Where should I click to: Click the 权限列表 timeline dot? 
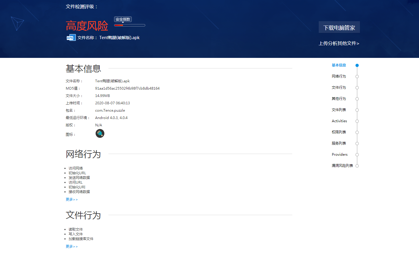pyautogui.click(x=357, y=132)
